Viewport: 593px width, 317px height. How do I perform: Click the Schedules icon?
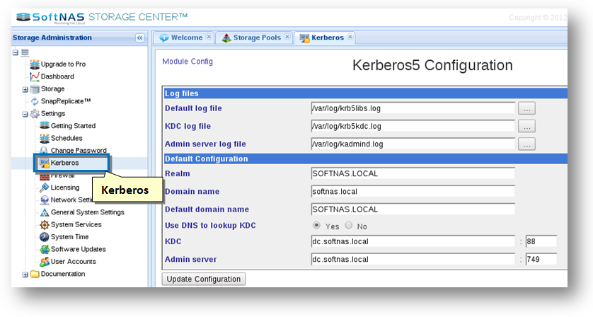(45, 138)
